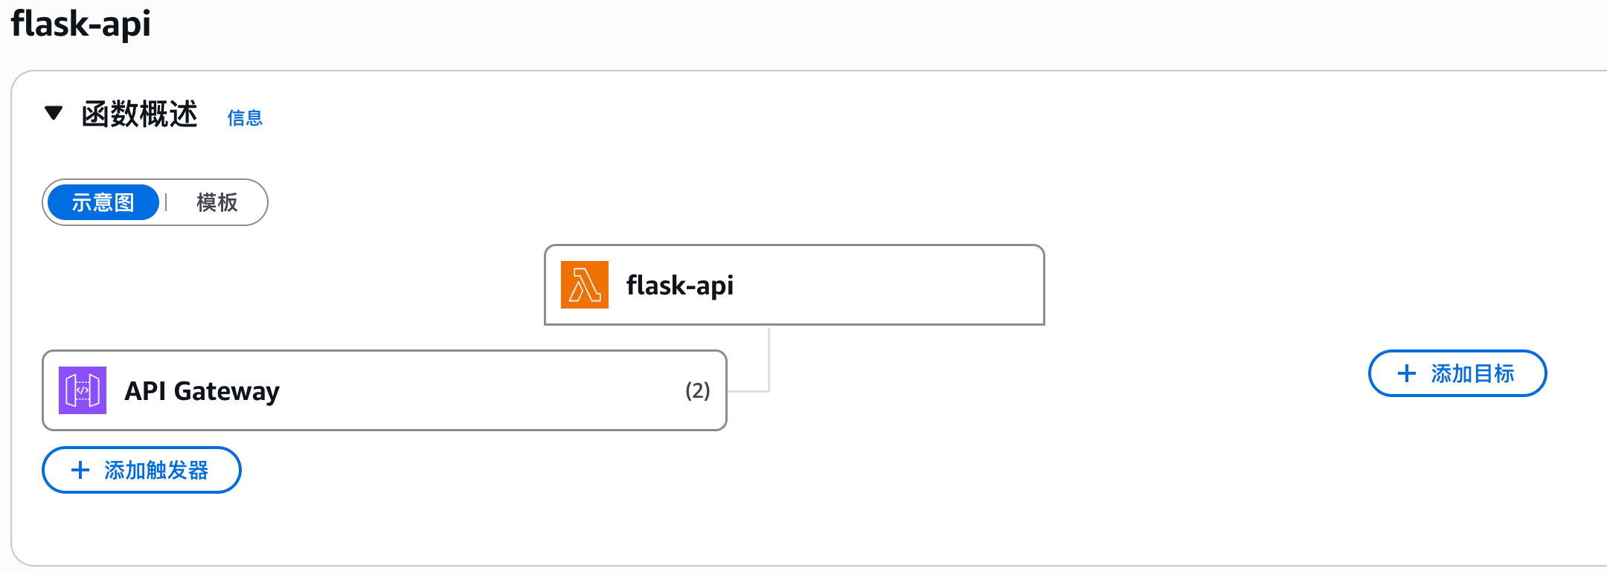The height and width of the screenshot is (574, 1607).
Task: Open the 信息 info link
Action: pos(245,117)
